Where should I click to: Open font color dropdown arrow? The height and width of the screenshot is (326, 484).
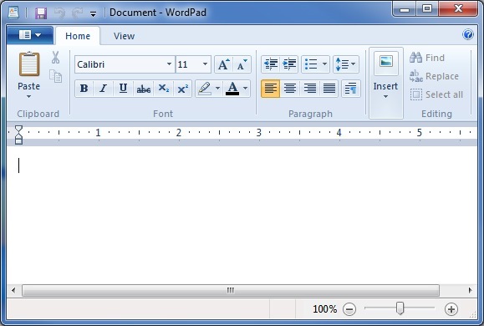(x=246, y=89)
